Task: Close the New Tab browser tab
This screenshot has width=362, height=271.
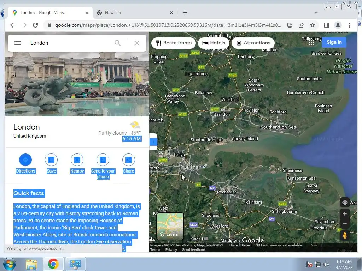Action: coord(171,13)
